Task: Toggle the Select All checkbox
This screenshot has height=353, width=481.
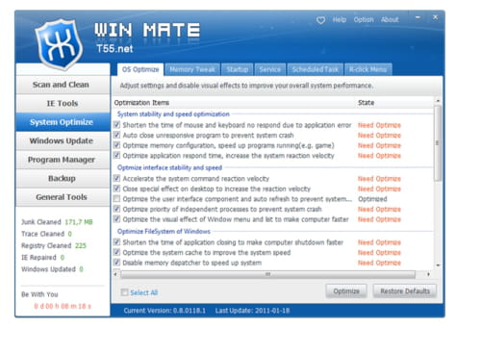Action: coord(124,292)
